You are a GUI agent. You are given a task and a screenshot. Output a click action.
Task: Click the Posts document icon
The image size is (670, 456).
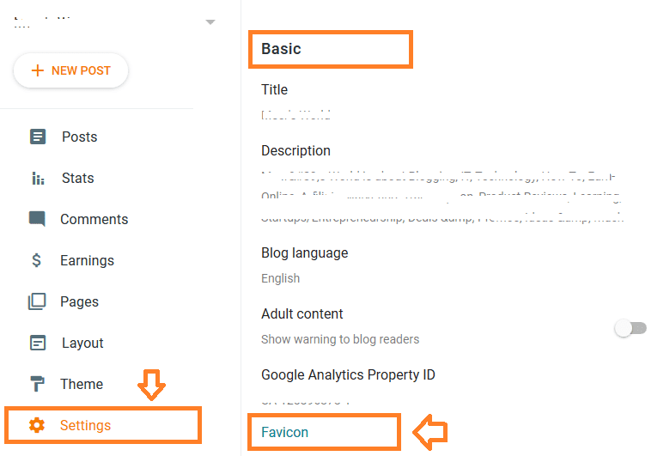coord(38,137)
